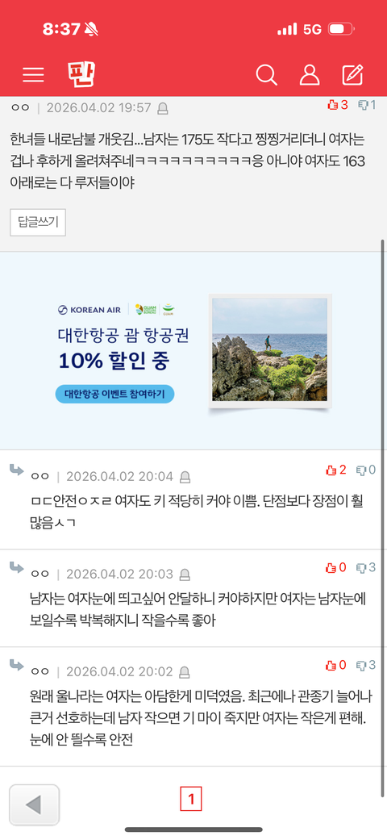This screenshot has width=387, height=840.
Task: Open the hamburger menu
Action: (x=33, y=74)
